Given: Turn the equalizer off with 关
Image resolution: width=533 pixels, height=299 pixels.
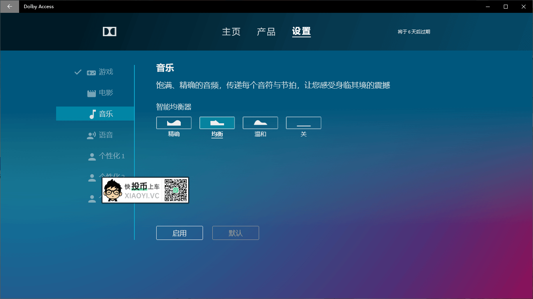Looking at the screenshot, I should point(304,123).
